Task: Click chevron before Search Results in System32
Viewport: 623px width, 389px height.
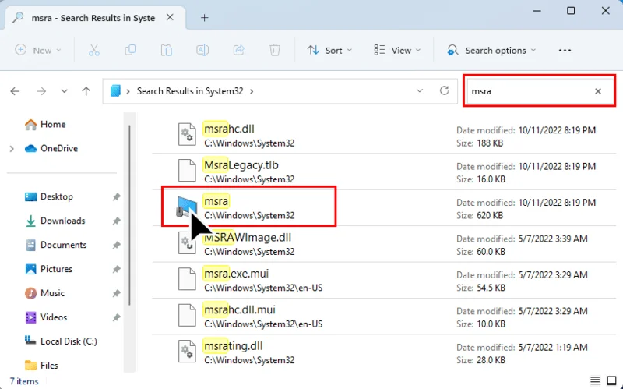Action: [128, 91]
